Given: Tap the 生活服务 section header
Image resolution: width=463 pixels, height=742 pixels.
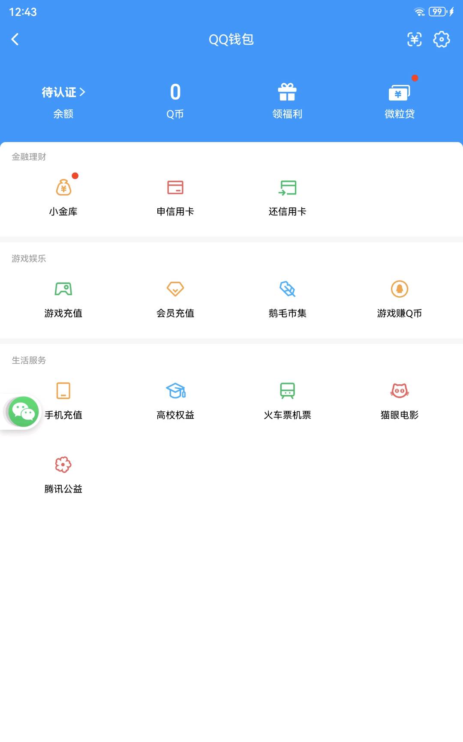Looking at the screenshot, I should (29, 360).
